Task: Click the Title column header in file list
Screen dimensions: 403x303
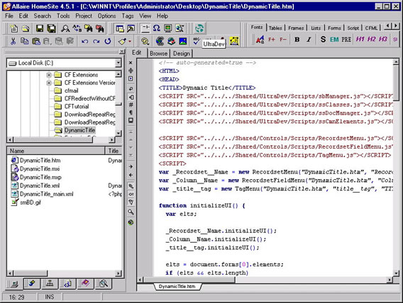Action: click(114, 151)
